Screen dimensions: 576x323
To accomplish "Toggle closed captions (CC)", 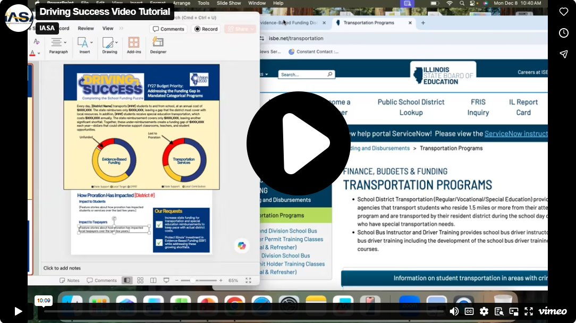I will [x=469, y=311].
